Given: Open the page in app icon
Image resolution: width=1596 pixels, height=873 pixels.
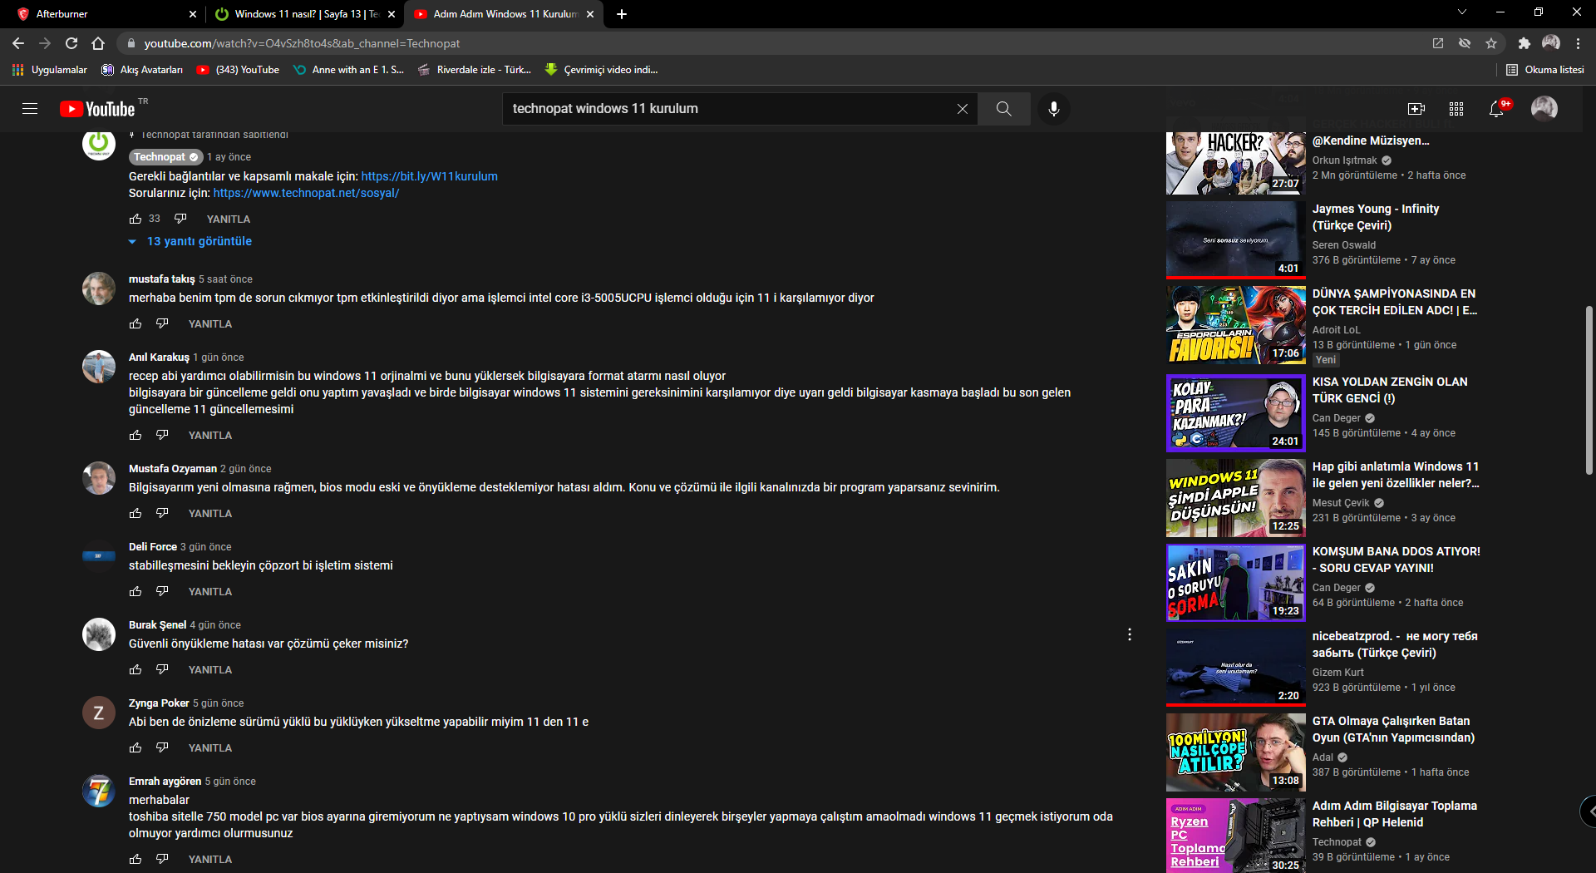Looking at the screenshot, I should point(1438,43).
